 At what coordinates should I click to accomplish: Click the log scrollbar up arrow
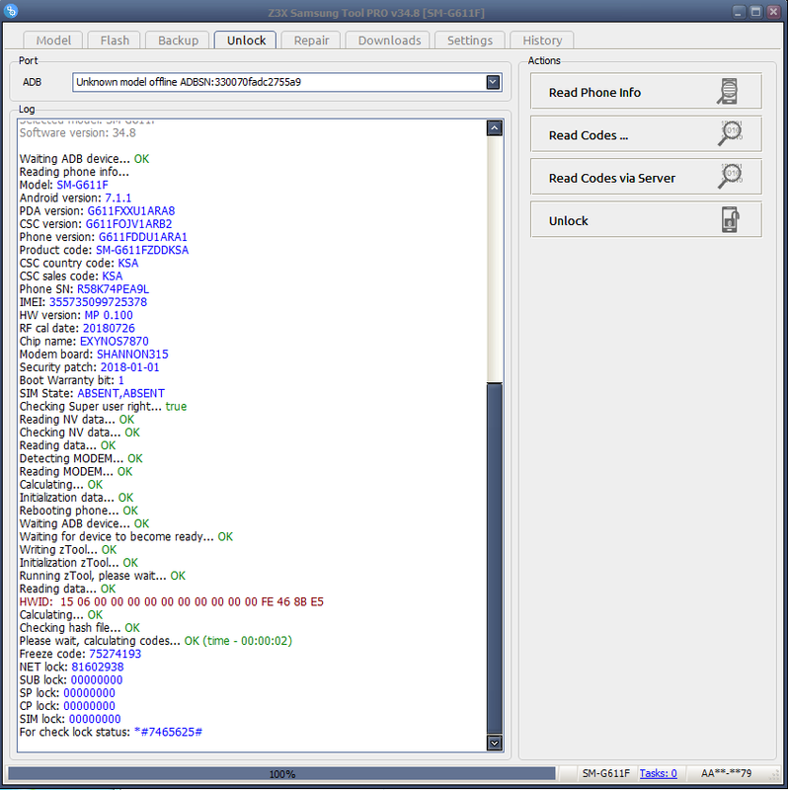495,128
